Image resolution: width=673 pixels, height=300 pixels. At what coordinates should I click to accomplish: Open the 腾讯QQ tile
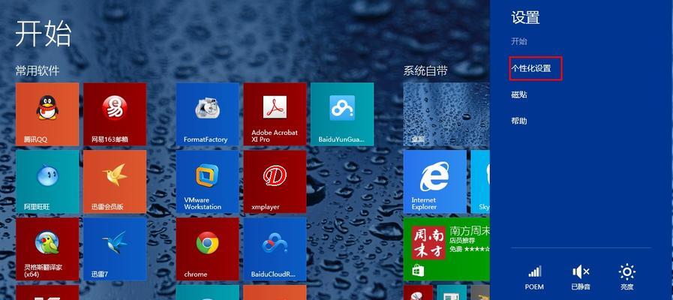click(47, 114)
